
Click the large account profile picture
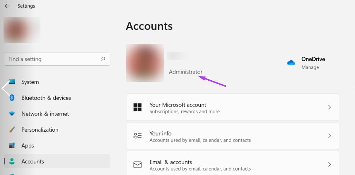point(145,63)
